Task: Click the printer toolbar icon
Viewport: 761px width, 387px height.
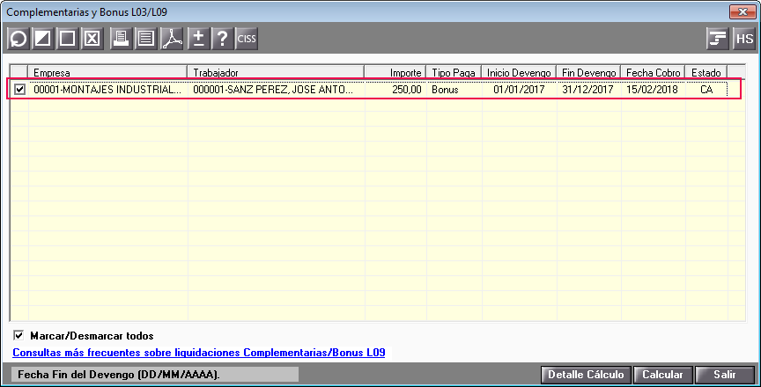Action: (121, 39)
